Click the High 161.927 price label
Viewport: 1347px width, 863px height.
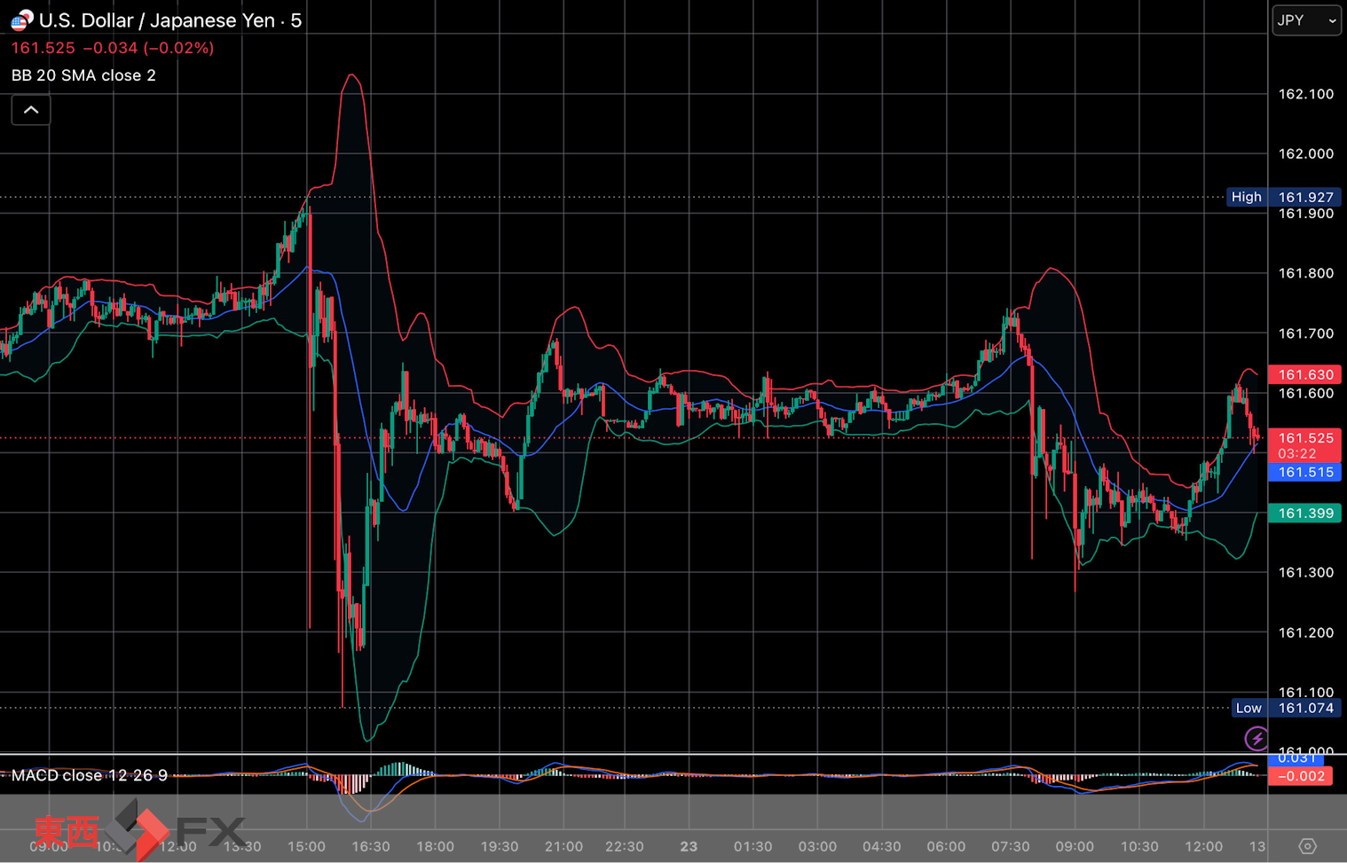tap(1283, 197)
